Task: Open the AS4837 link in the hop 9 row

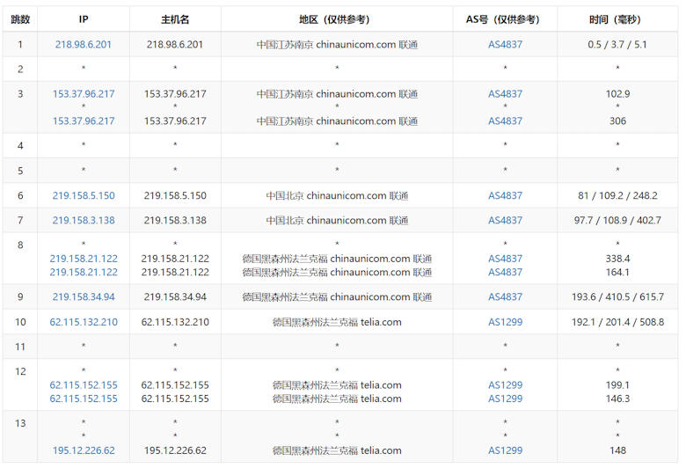Action: (x=505, y=297)
